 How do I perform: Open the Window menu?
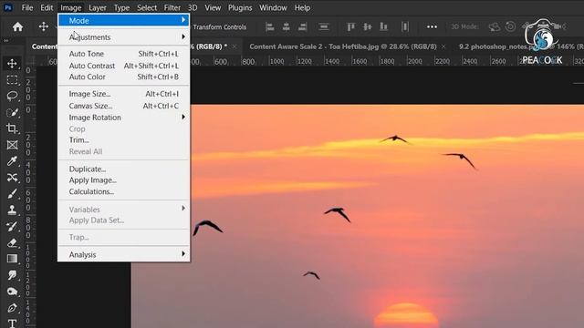(x=273, y=7)
